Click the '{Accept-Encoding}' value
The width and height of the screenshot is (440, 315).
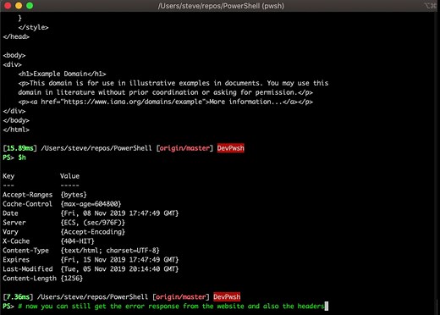tap(93, 232)
